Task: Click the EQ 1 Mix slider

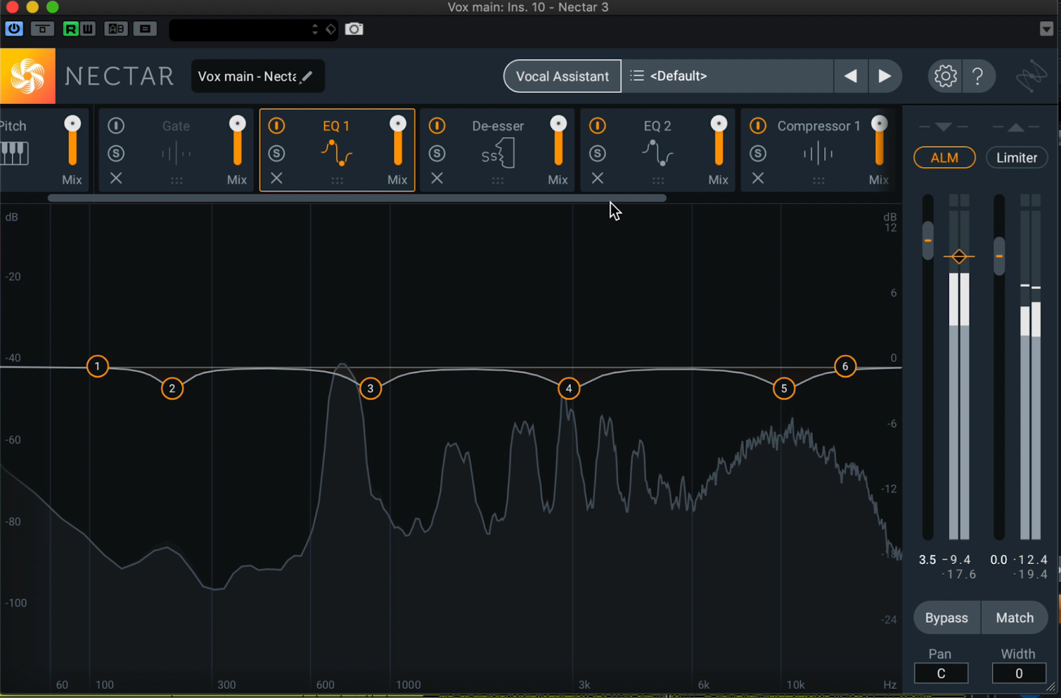Action: tap(398, 141)
